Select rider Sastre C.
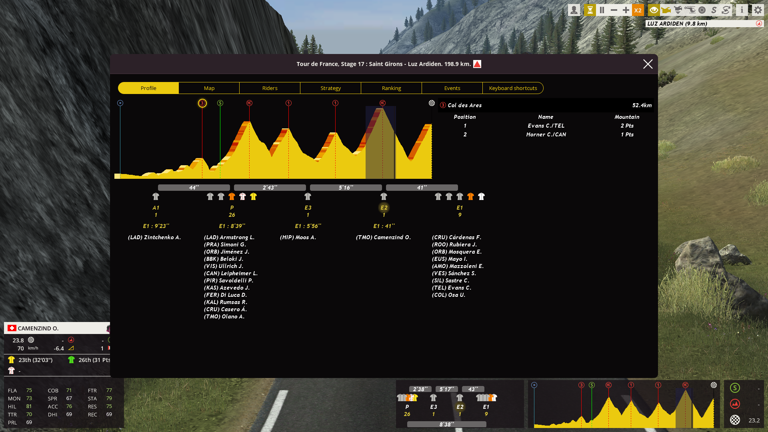This screenshot has width=768, height=432. (x=450, y=280)
